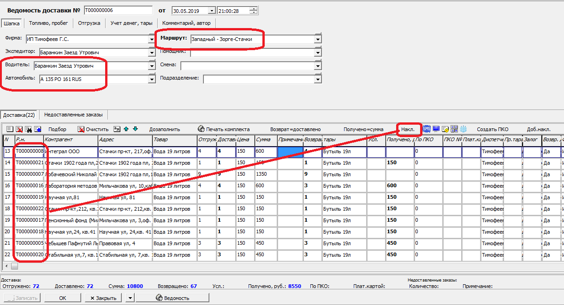
Task: Open the Недоставленные заказы tab
Action: [73, 115]
